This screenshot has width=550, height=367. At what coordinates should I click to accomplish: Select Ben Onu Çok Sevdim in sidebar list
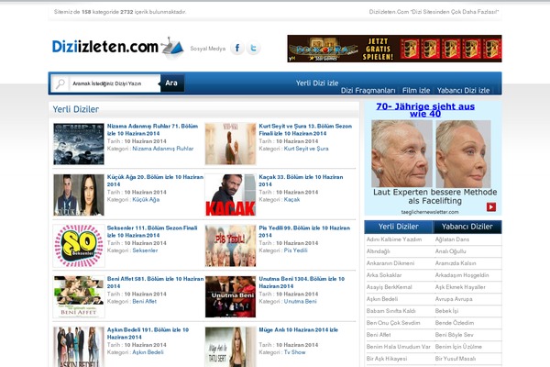tap(393, 323)
